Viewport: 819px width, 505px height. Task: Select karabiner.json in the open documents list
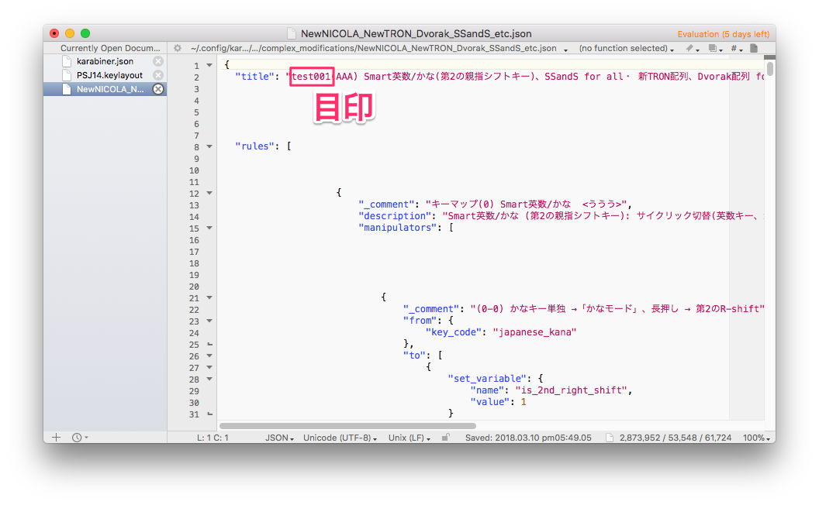(105, 61)
